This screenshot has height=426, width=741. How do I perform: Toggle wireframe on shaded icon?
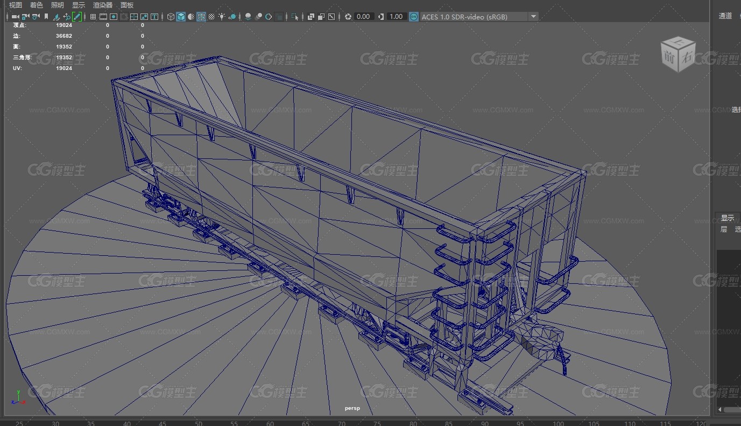pos(201,17)
